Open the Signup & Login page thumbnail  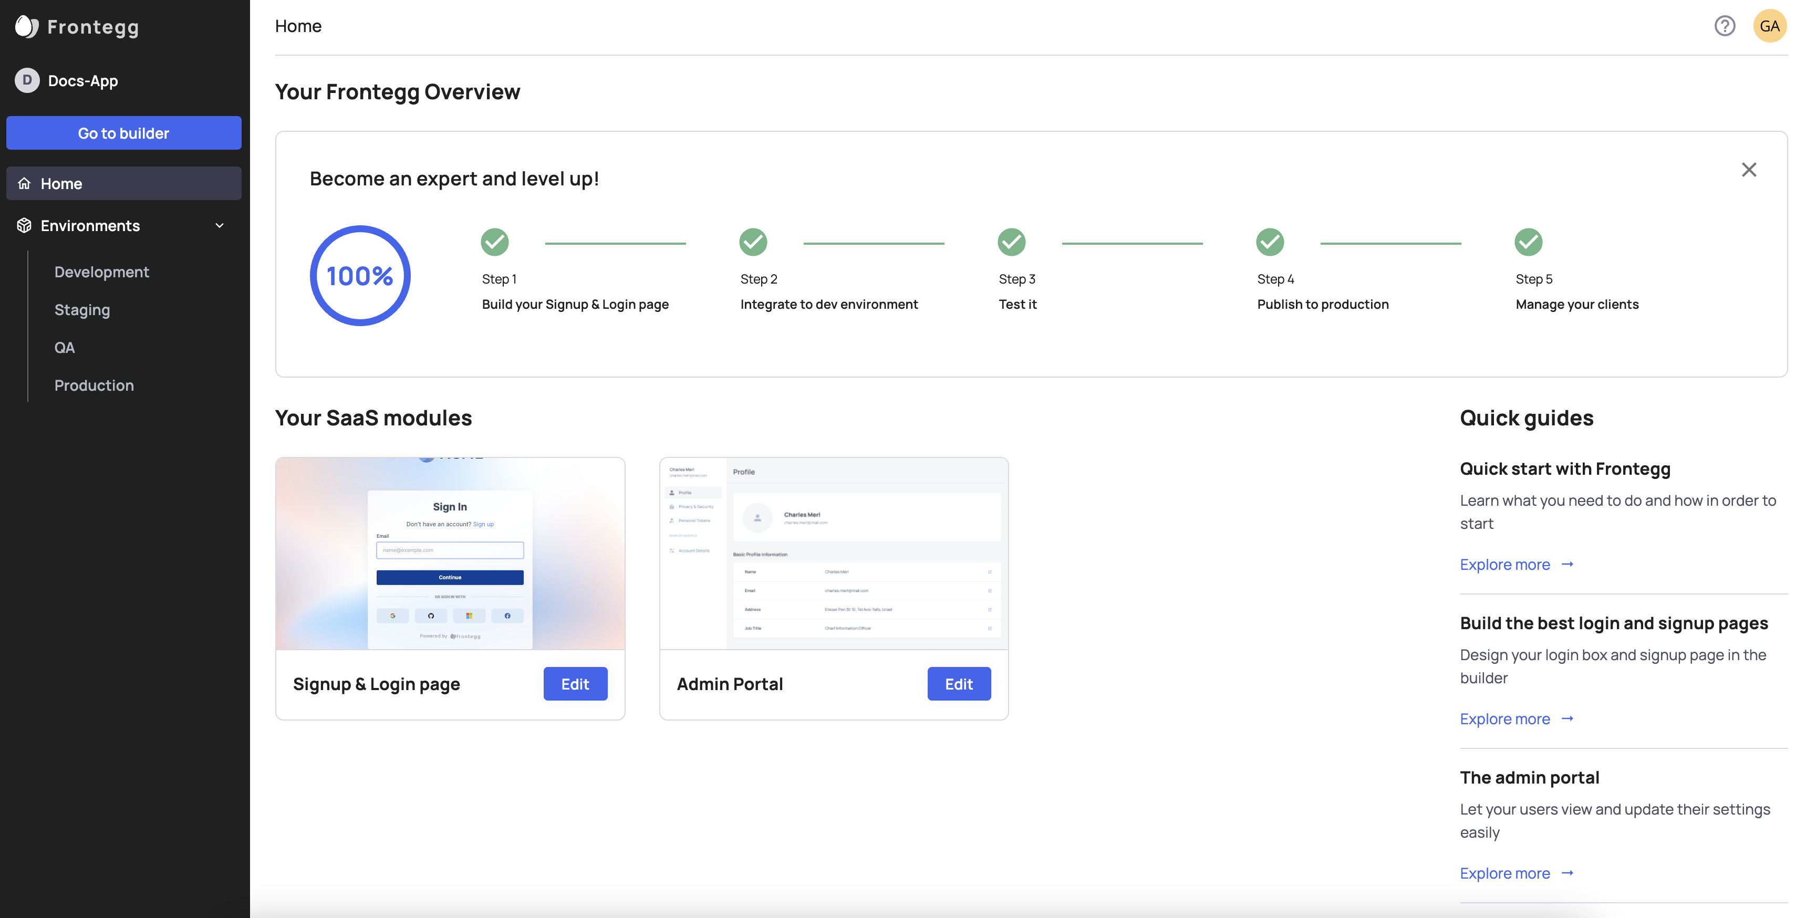[x=450, y=554]
